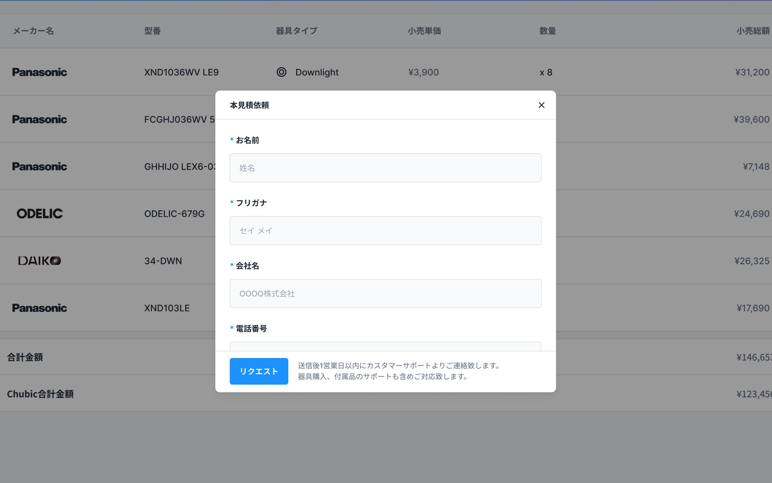Close the 本見積依頼 dialog with X icon

(x=541, y=105)
